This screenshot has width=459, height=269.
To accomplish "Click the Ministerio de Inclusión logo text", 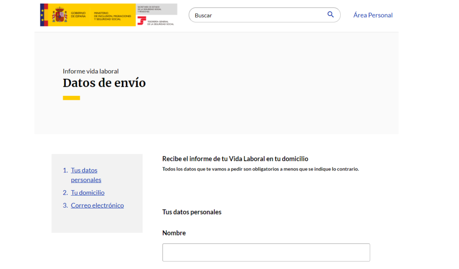I will tap(113, 16).
